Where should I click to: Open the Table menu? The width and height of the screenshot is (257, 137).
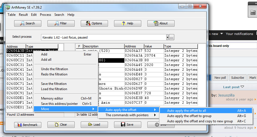[11, 15]
